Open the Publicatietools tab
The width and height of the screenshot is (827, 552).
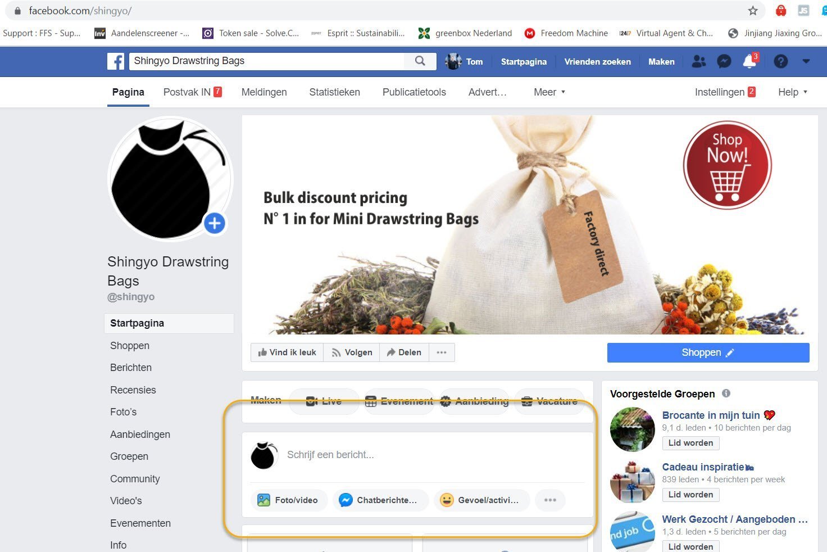point(414,92)
